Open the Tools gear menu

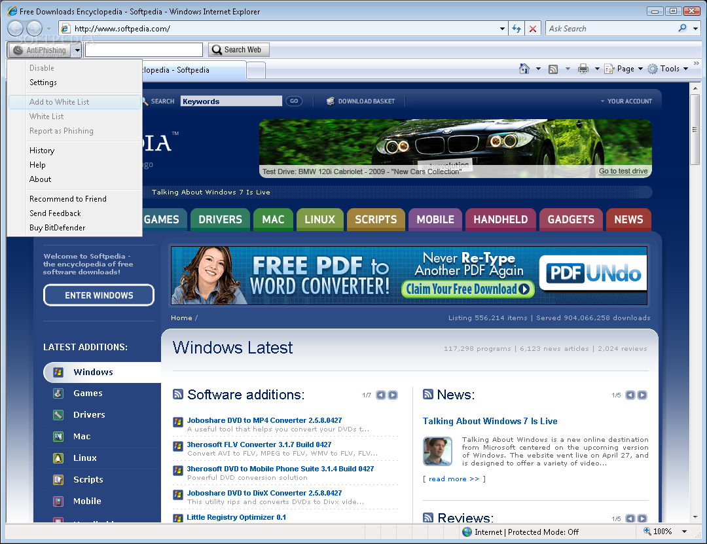tap(668, 69)
